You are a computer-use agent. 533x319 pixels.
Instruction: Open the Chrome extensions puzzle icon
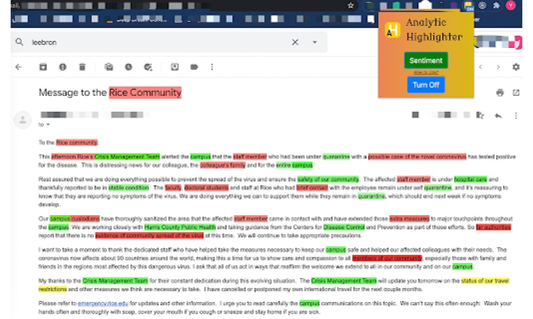point(497,5)
